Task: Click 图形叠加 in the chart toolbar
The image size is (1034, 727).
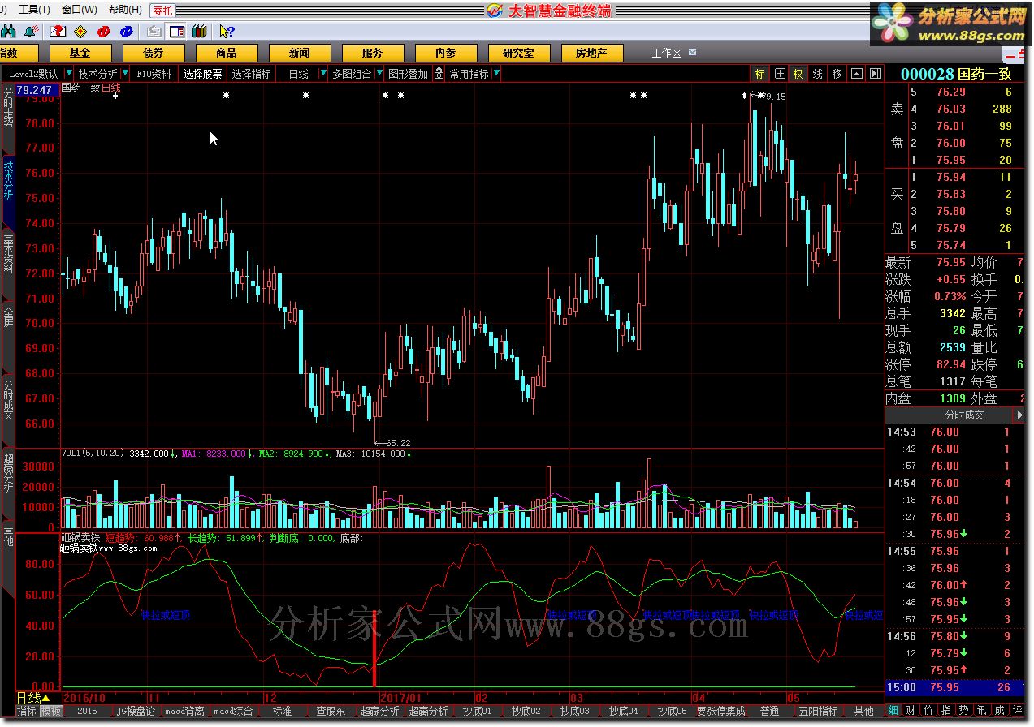Action: [408, 74]
